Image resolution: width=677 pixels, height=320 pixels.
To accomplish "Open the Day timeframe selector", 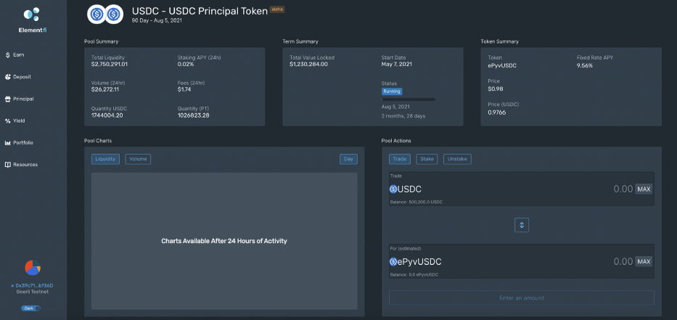I will 348,159.
